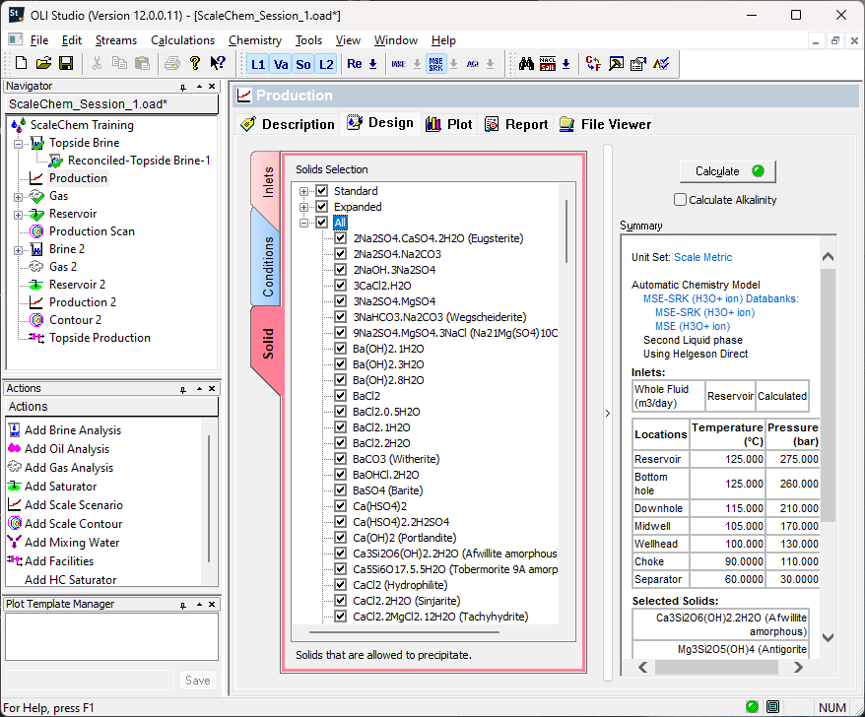Click the Add HC Saturator action
Viewport: 865px width, 717px height.
[71, 580]
